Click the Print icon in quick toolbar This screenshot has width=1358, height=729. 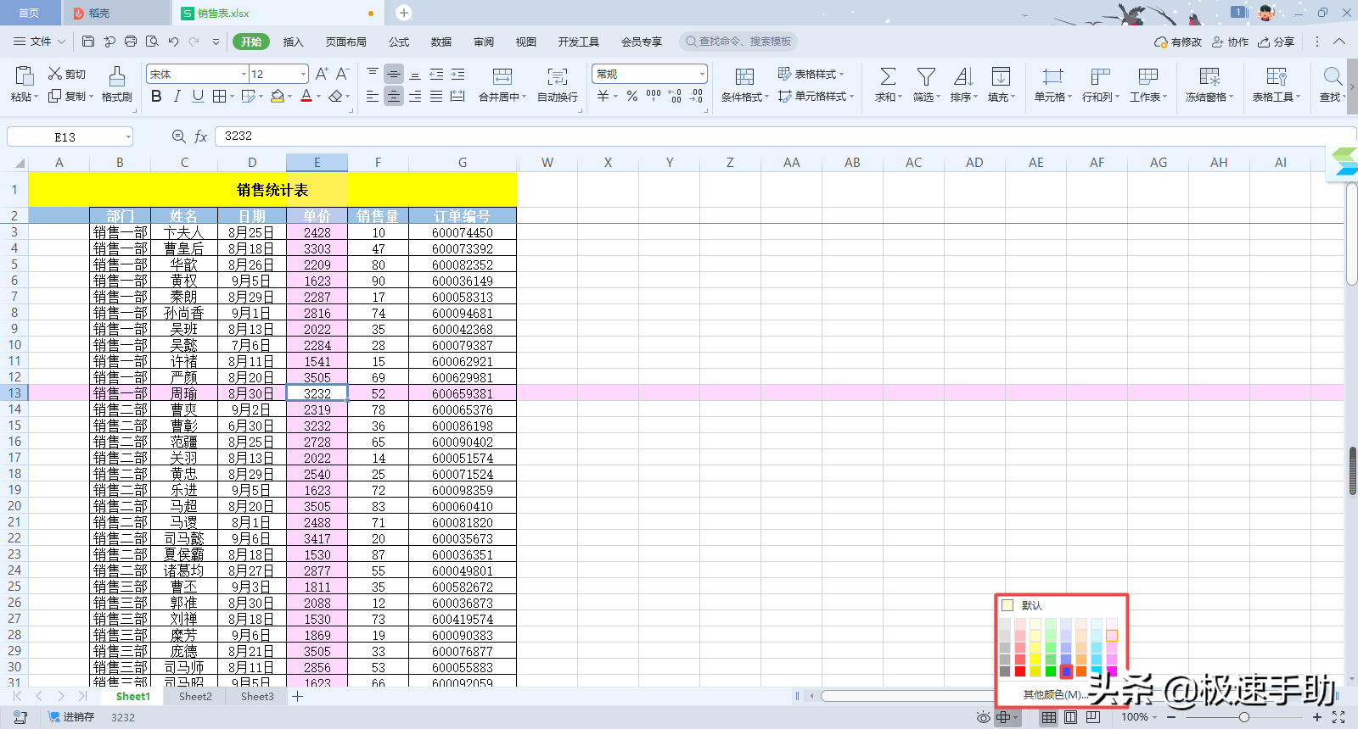(x=131, y=41)
